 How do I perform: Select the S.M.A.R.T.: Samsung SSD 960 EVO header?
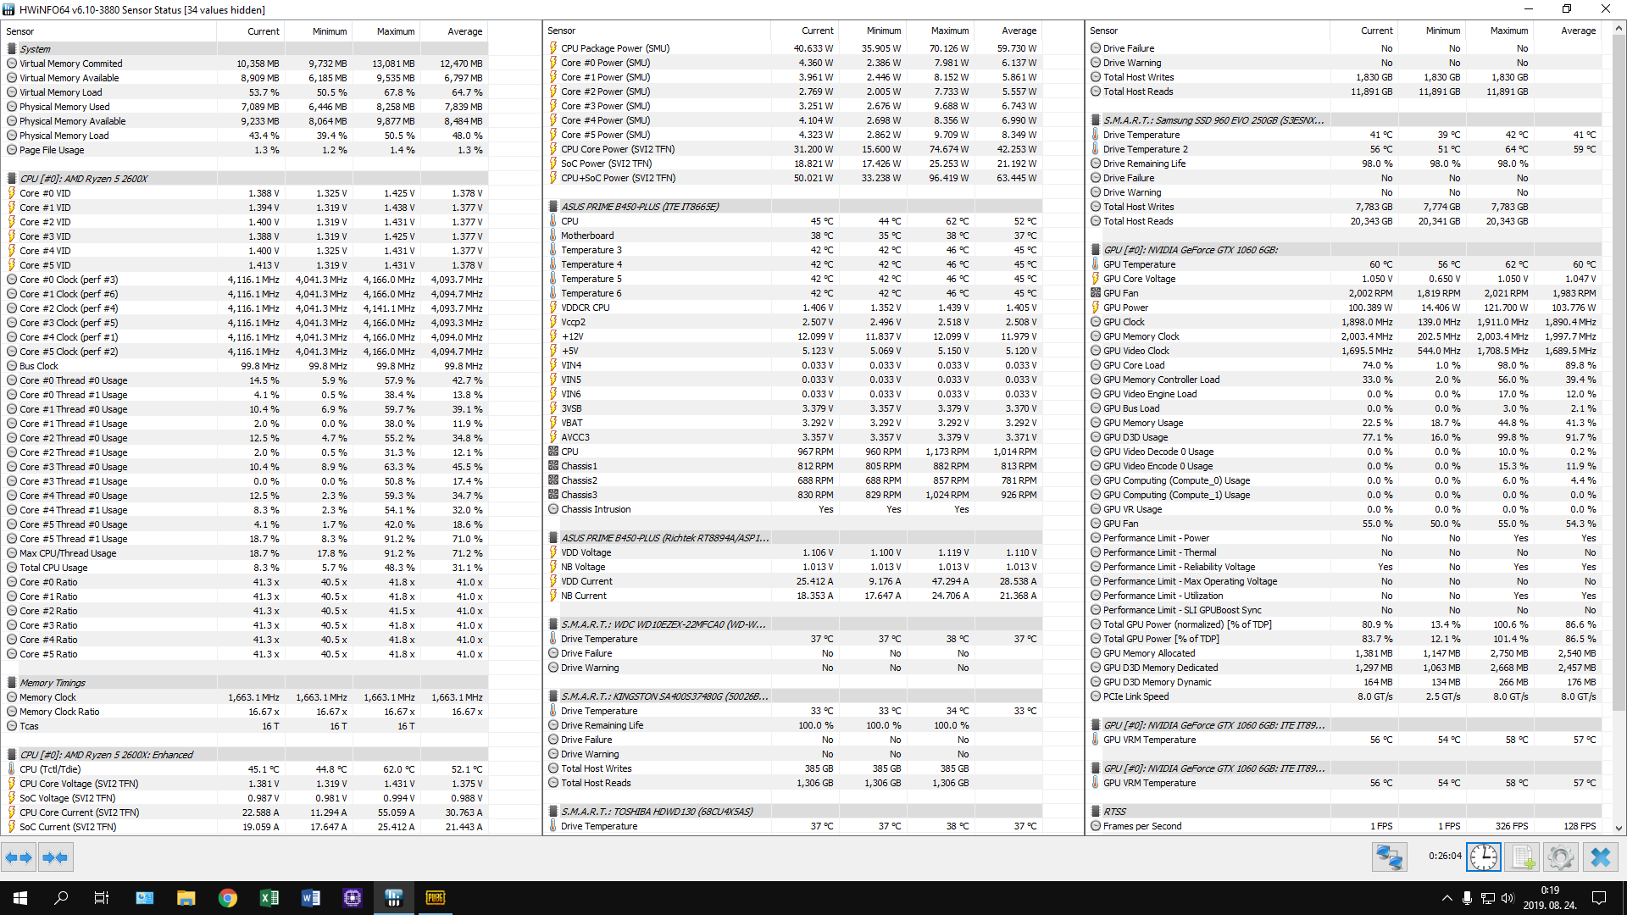[x=1345, y=120]
